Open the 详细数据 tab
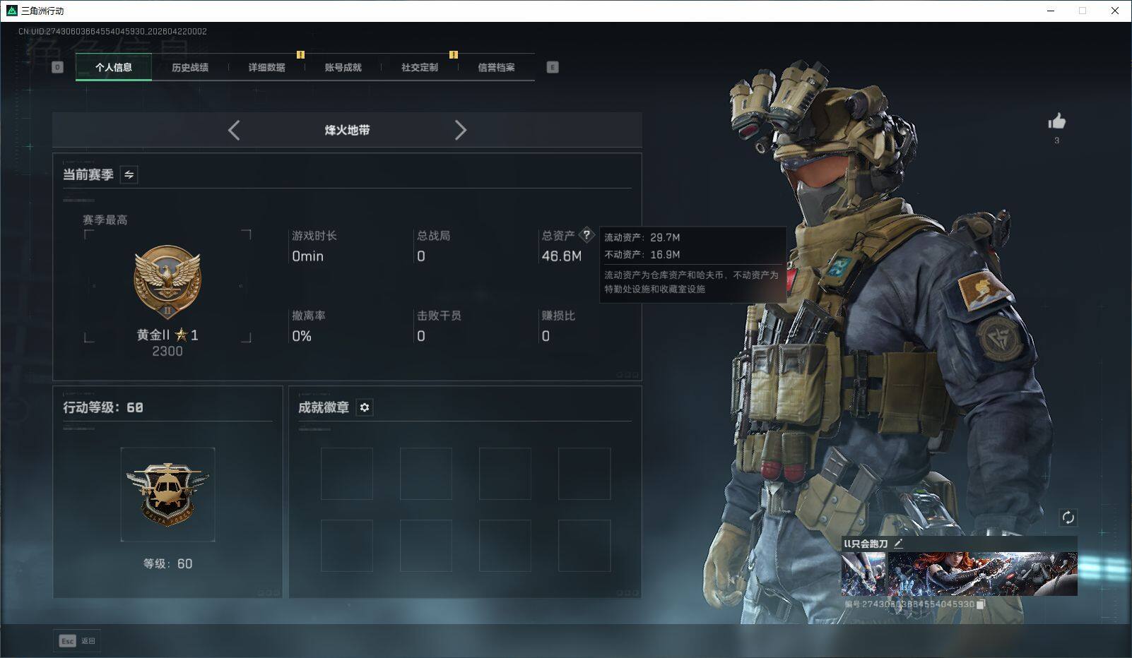This screenshot has height=658, width=1132. [266, 67]
